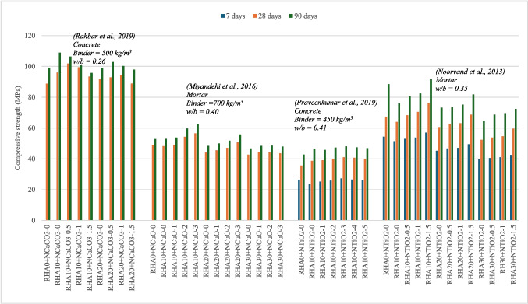Click the blue 7-day bar above RHA10+NTiO2-3
The width and height of the screenshot is (528, 304).
(341, 199)
